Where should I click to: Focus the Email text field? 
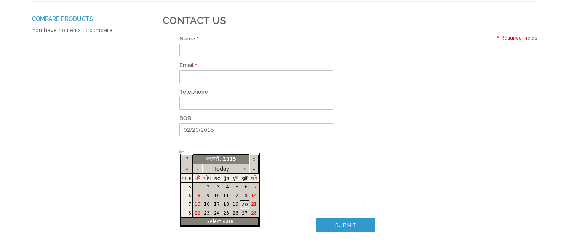(256, 77)
